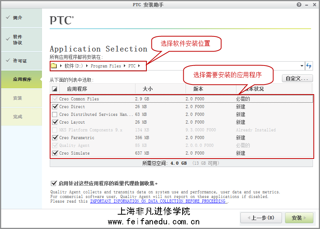The height and width of the screenshot is (229, 320).
Task: Select the Creo Simulate row name
Action: click(x=74, y=153)
